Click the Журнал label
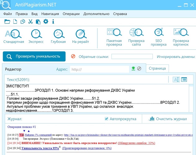 [15, 119]
